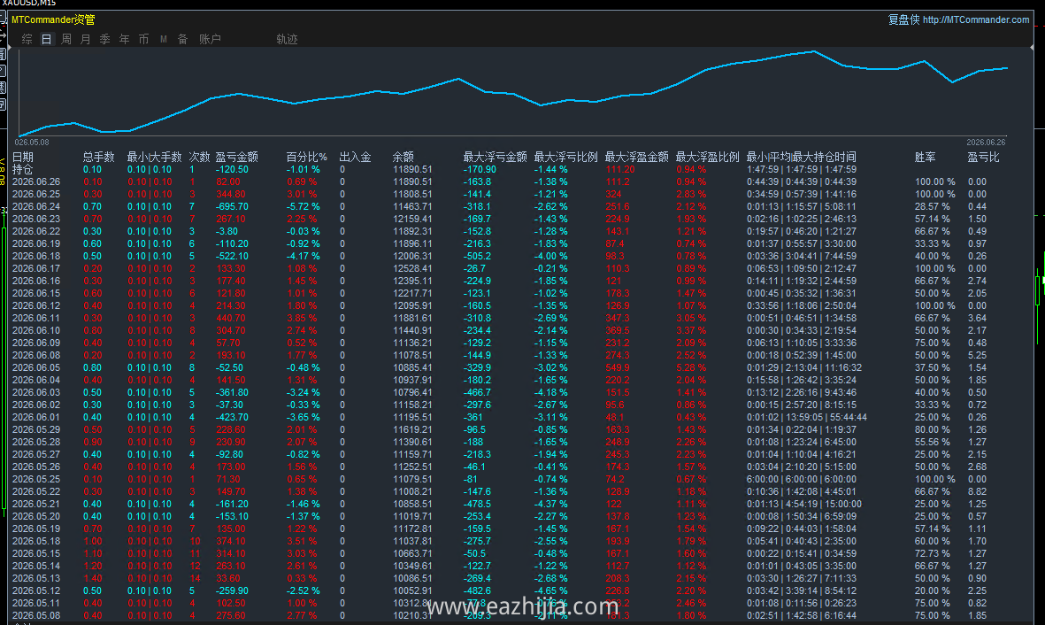Viewport: 1045px width, 625px height.
Task: Click the equity curve chart area
Action: point(513,92)
